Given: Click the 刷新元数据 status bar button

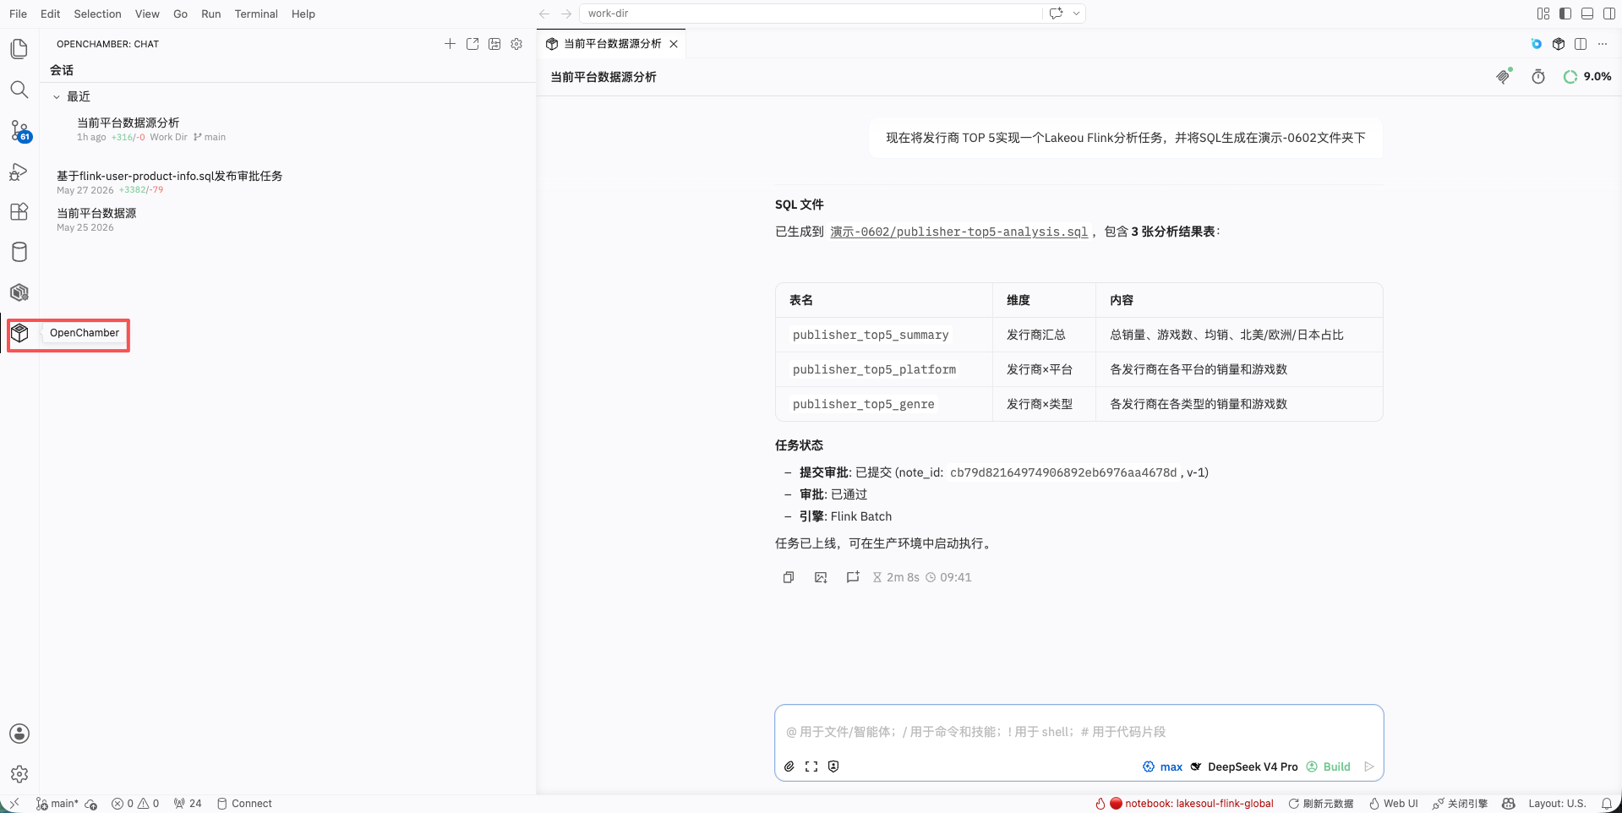Looking at the screenshot, I should tap(1321, 804).
